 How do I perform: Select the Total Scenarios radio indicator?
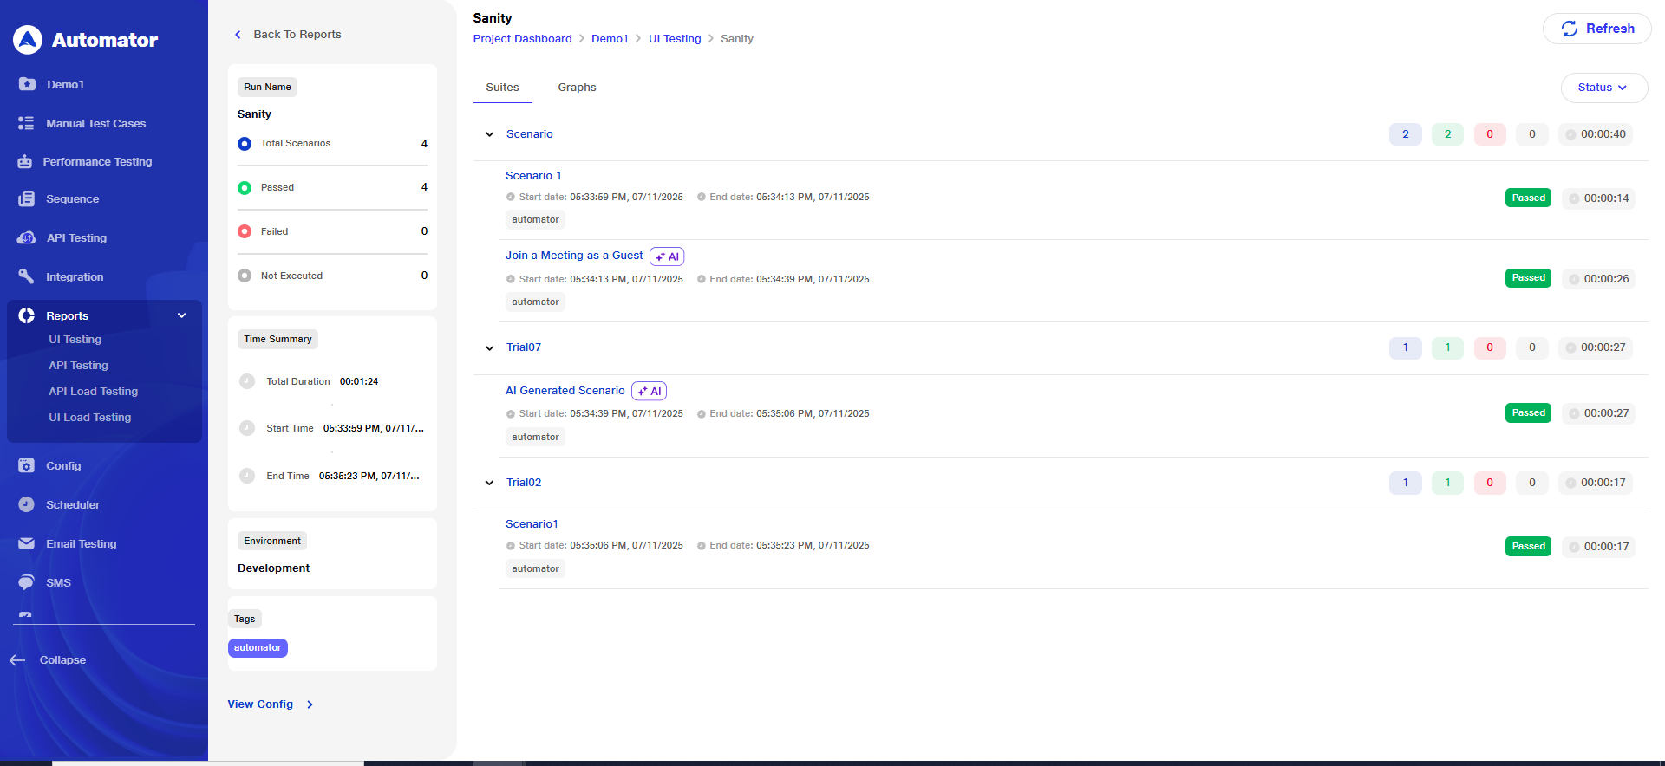[245, 144]
